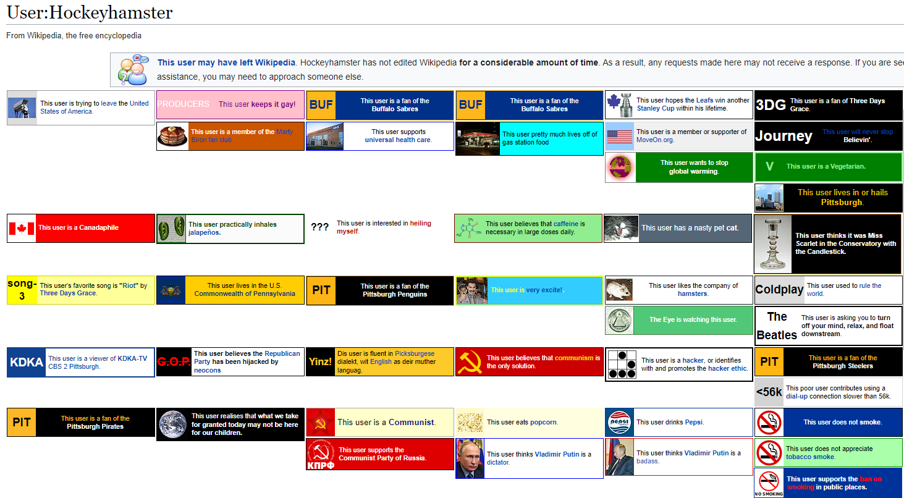Click the Pittsburgh skyline image
This screenshot has height=498, width=904.
pos(770,198)
